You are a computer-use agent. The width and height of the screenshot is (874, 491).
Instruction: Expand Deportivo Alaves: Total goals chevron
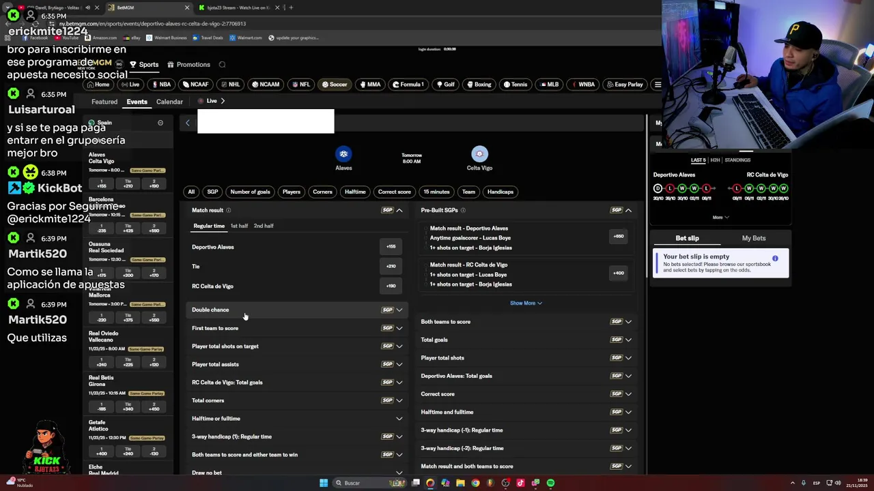(x=628, y=376)
